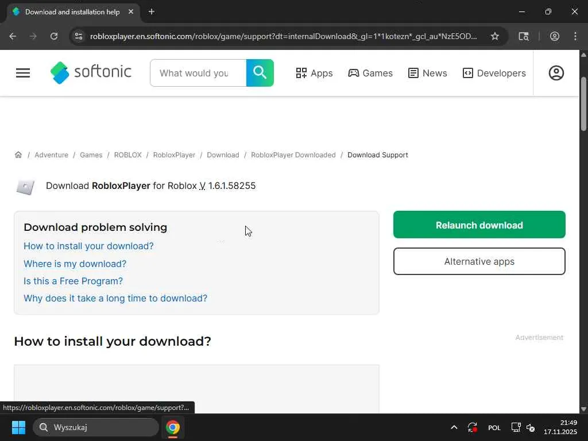Click the Download problem solving heading
This screenshot has width=588, height=441.
pos(95,227)
